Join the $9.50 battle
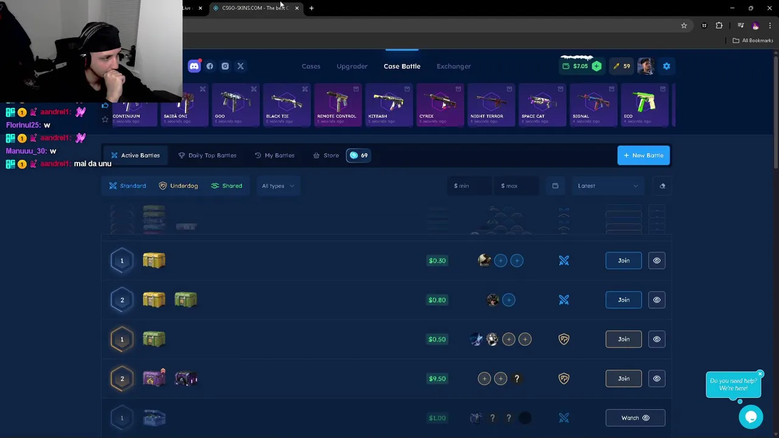 624,378
